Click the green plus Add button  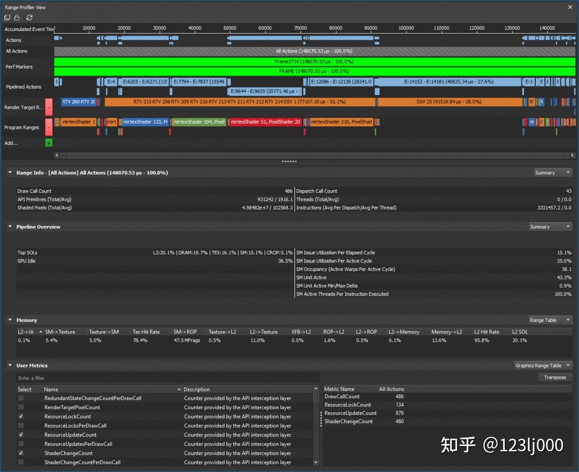(x=49, y=143)
